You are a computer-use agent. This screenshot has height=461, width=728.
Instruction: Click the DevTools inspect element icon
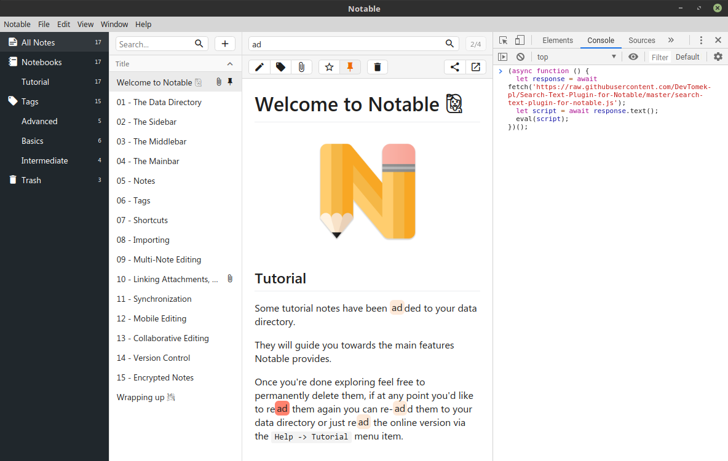coord(504,41)
